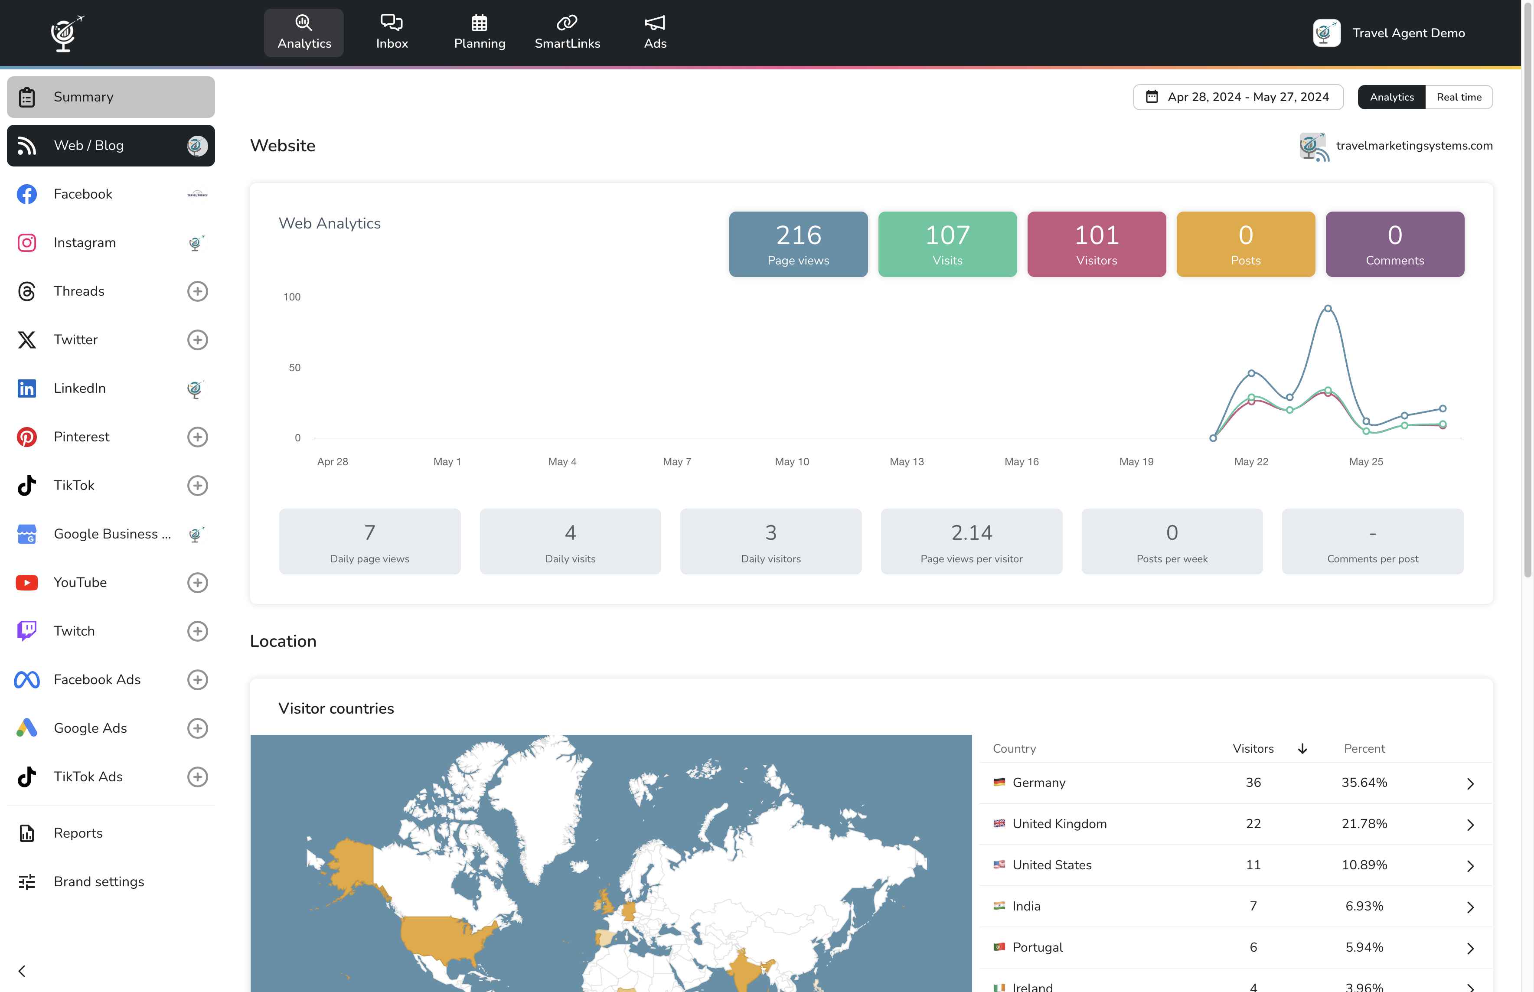Screen dimensions: 1534x992
Task: Connect Google Ads with plus icon
Action: point(197,728)
